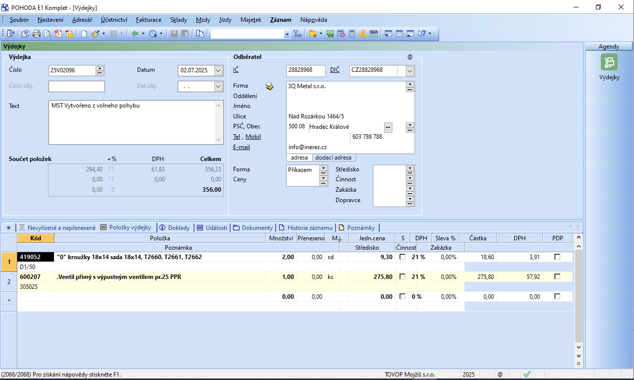The image size is (634, 380).
Task: Open print preview with the magnifier icon
Action: tap(48, 34)
